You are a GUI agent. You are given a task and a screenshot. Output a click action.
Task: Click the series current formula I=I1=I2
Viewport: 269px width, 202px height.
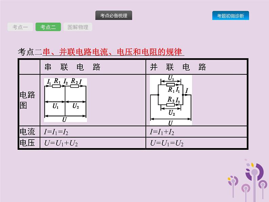(59, 132)
